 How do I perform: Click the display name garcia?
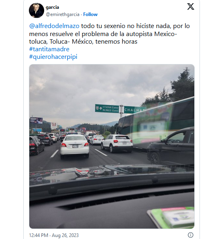[53, 7]
